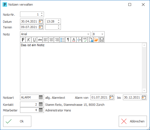Click the 'allg. Alarmtext' description
Viewport: 150px width, 130px height.
pyautogui.click(x=55, y=98)
